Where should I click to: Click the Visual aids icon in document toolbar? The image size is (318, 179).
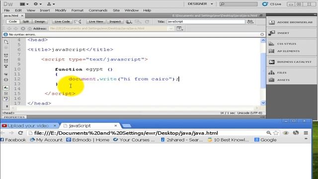point(138,22)
